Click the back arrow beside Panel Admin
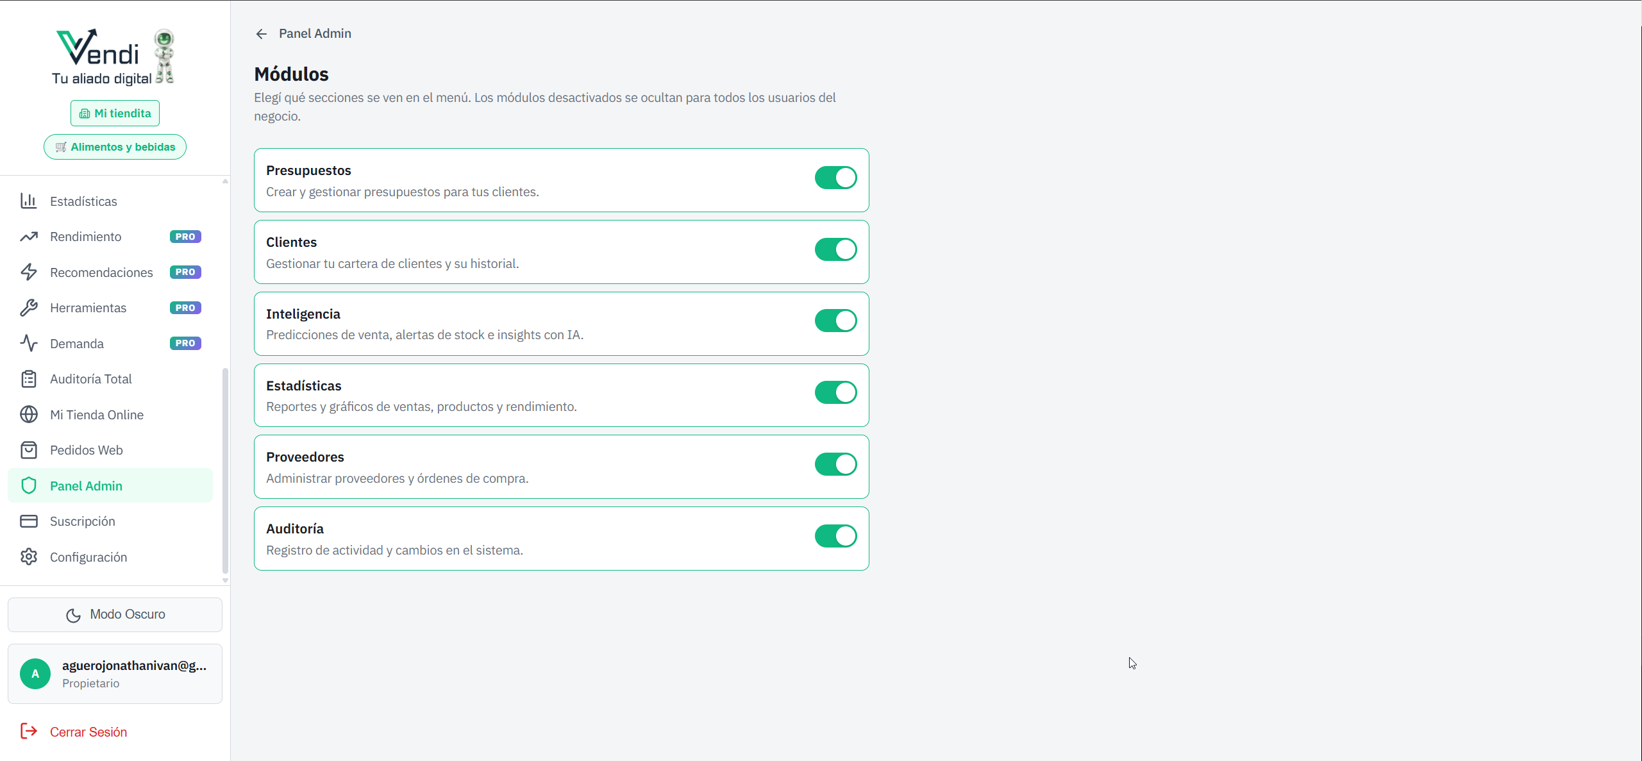The width and height of the screenshot is (1642, 761). [x=261, y=33]
